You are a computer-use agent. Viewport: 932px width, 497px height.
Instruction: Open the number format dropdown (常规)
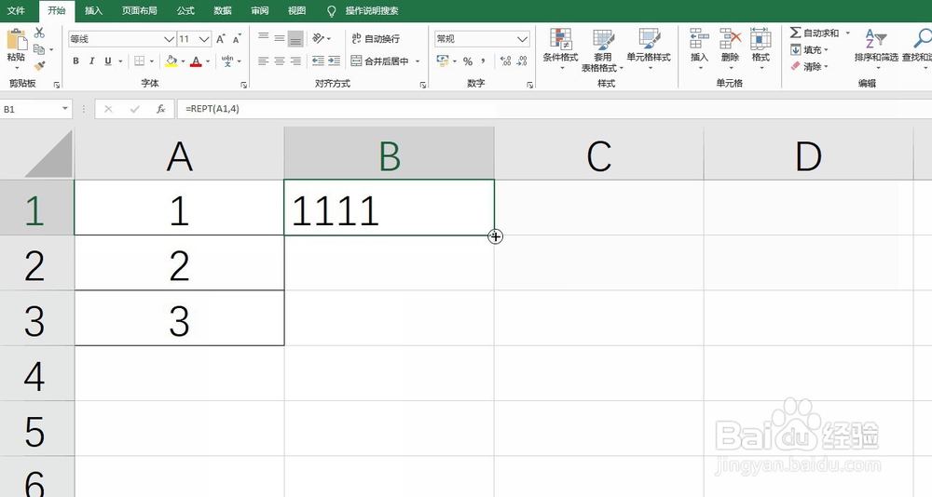coord(523,39)
